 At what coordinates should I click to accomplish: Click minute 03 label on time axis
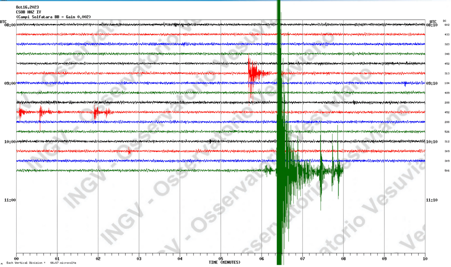click(x=139, y=259)
